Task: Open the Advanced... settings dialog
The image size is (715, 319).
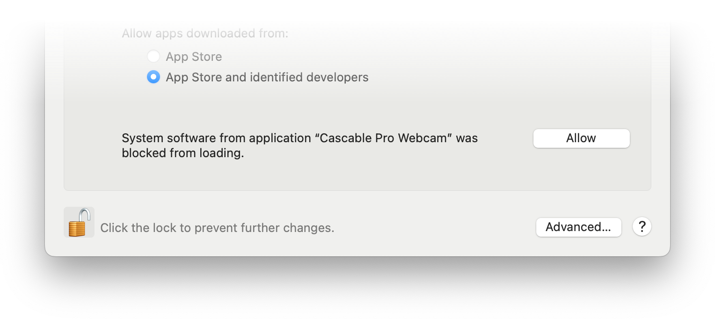Action: 578,227
